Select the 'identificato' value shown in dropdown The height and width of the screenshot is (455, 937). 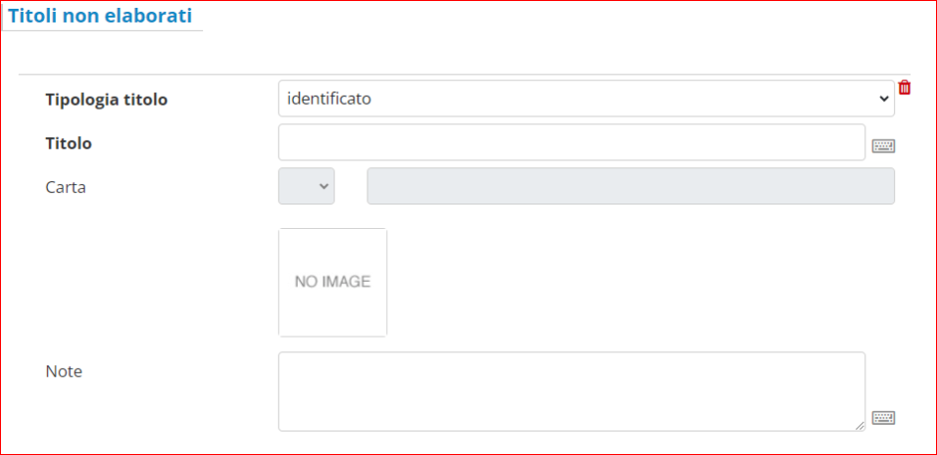click(x=329, y=99)
